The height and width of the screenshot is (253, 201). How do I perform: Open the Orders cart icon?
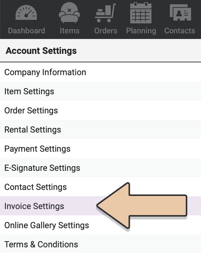point(105,13)
